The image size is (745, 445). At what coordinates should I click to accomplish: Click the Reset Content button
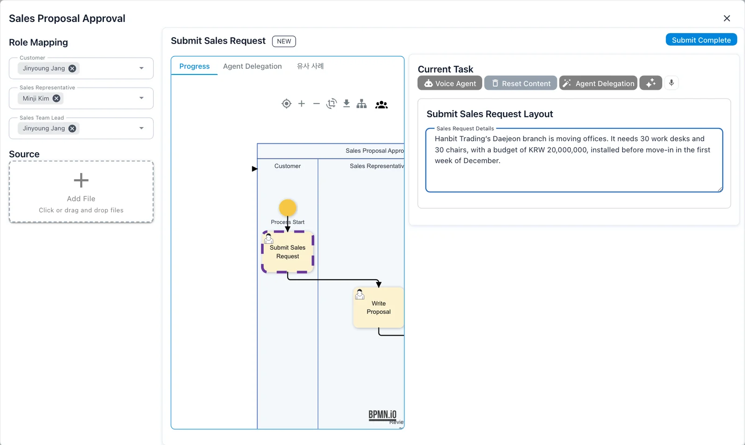pyautogui.click(x=521, y=83)
